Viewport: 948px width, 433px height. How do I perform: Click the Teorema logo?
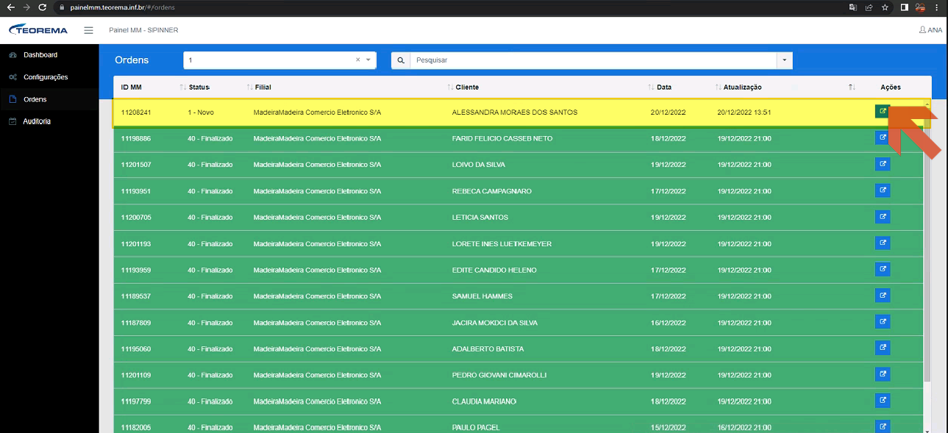click(38, 30)
